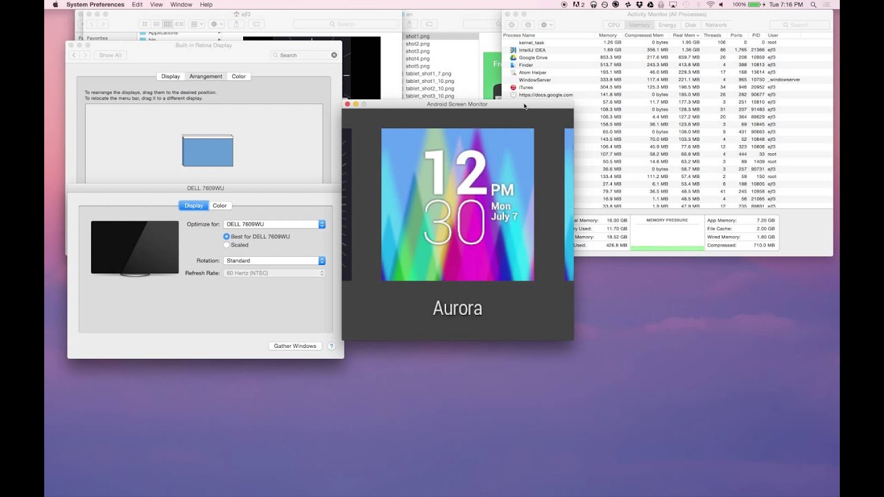Switch to Network tab in Activity Monitor

[x=715, y=25]
